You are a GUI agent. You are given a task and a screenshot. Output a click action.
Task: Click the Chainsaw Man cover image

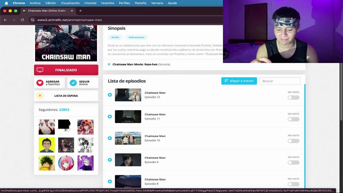coord(66,43)
